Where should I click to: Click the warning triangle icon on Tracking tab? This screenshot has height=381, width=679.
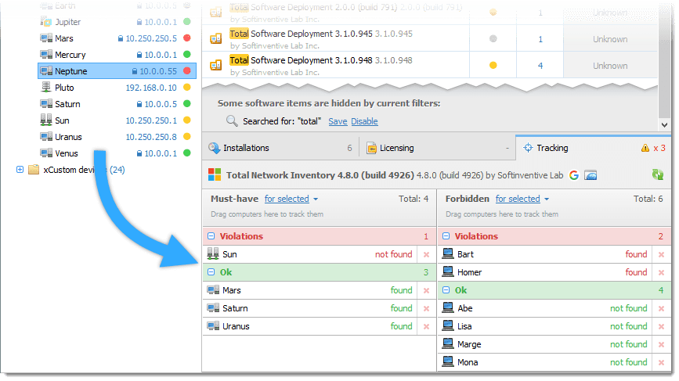tap(645, 148)
